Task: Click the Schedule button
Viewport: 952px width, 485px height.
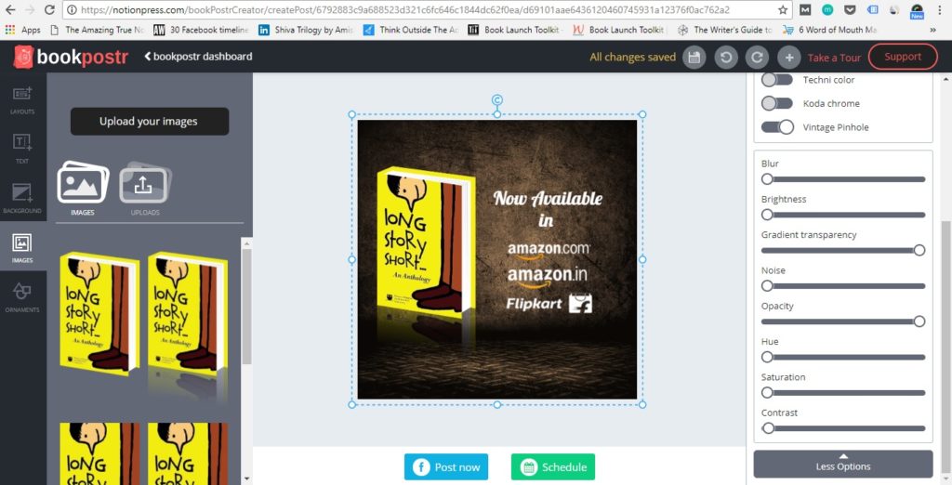Action: [552, 466]
